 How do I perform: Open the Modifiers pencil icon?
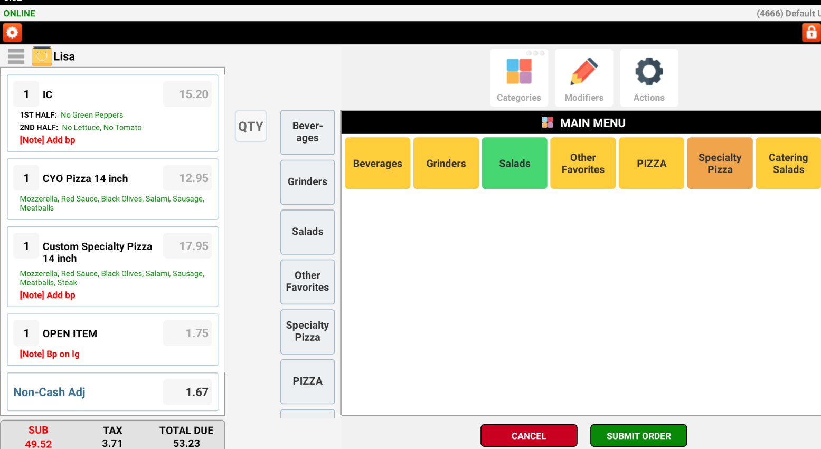pyautogui.click(x=584, y=78)
